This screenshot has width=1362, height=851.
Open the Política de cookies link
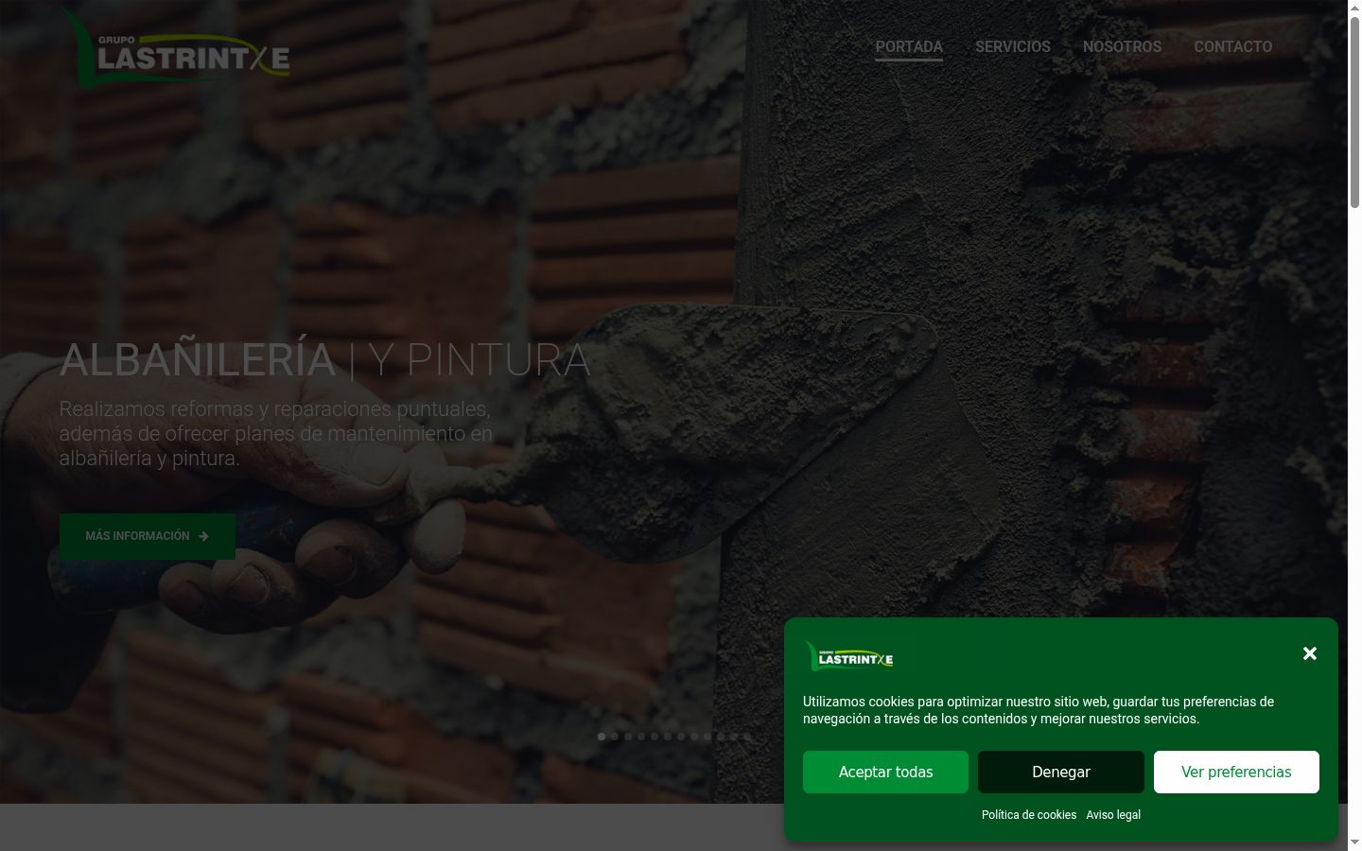tap(1029, 815)
